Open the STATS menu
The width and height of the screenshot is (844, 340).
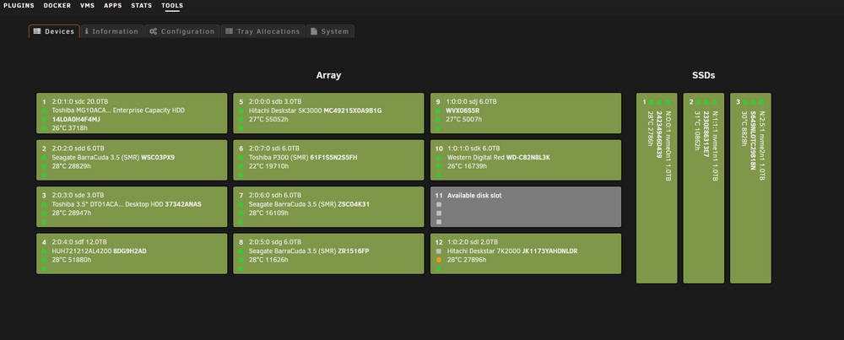tap(142, 5)
